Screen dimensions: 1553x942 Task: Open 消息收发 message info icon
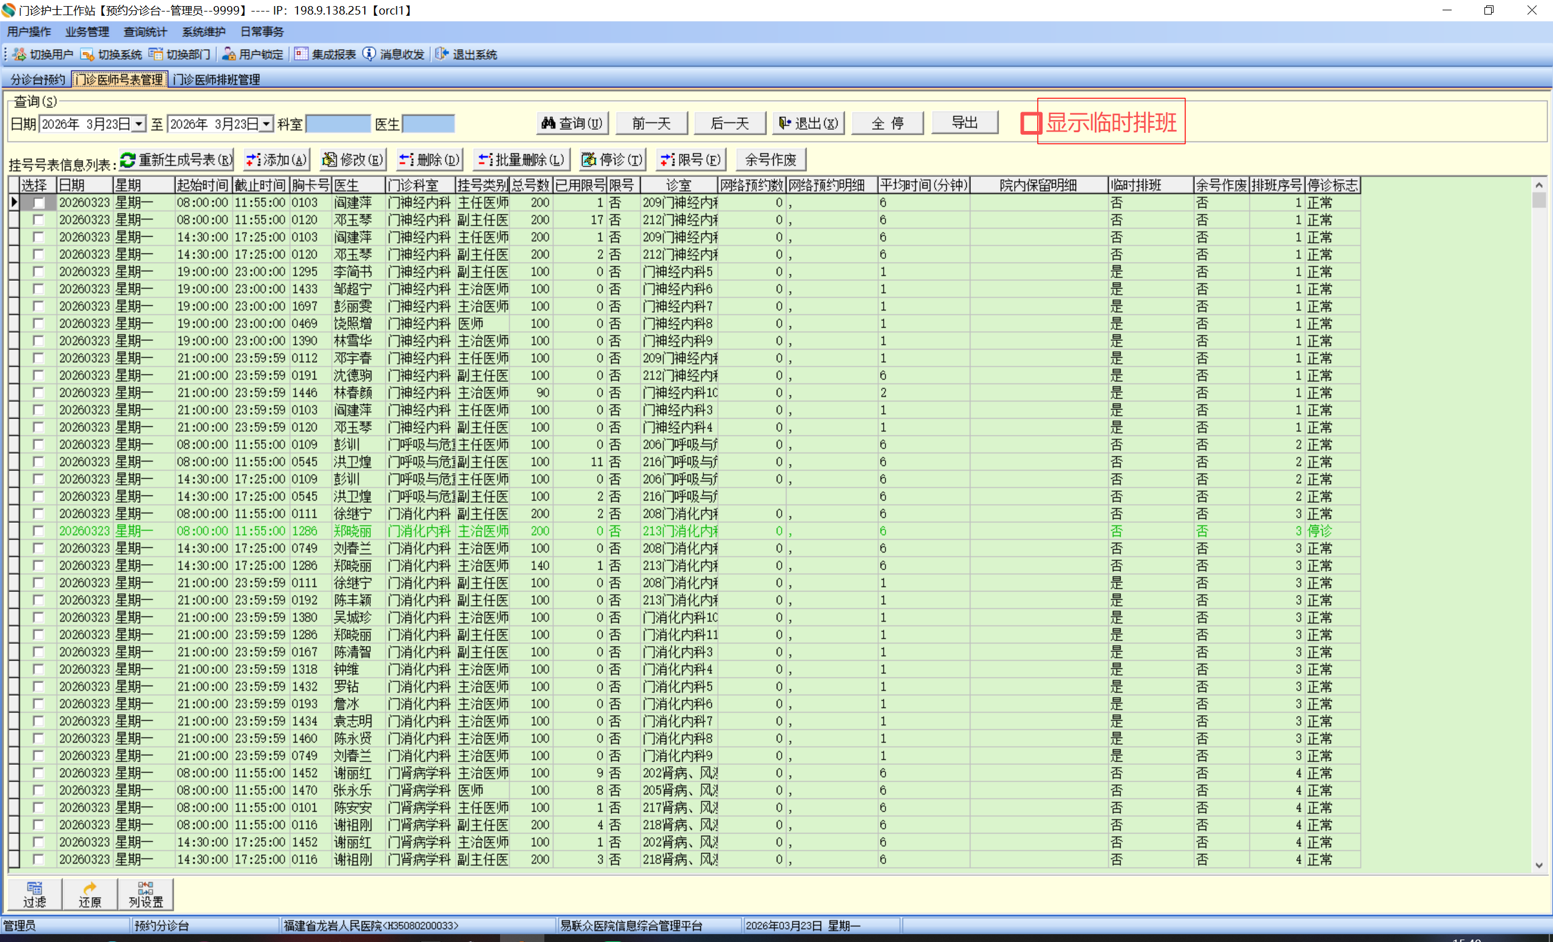click(x=370, y=54)
